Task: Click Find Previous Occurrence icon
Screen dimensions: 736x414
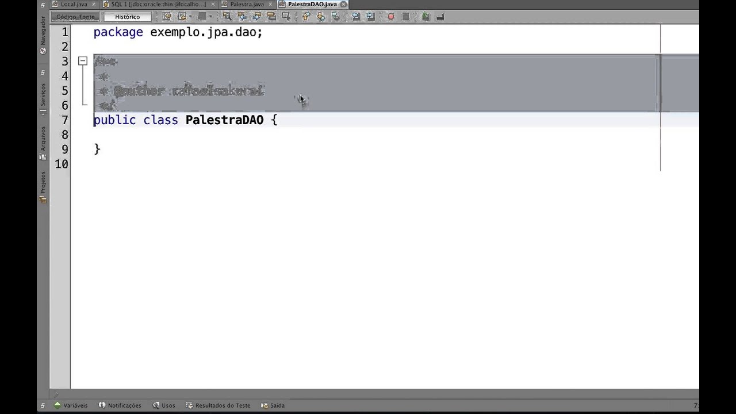Action: (x=242, y=17)
